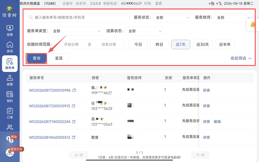Screen dimensions: 259x162
Task: Open the 收银 cashier sidebar icon
Action: click(x=10, y=31)
